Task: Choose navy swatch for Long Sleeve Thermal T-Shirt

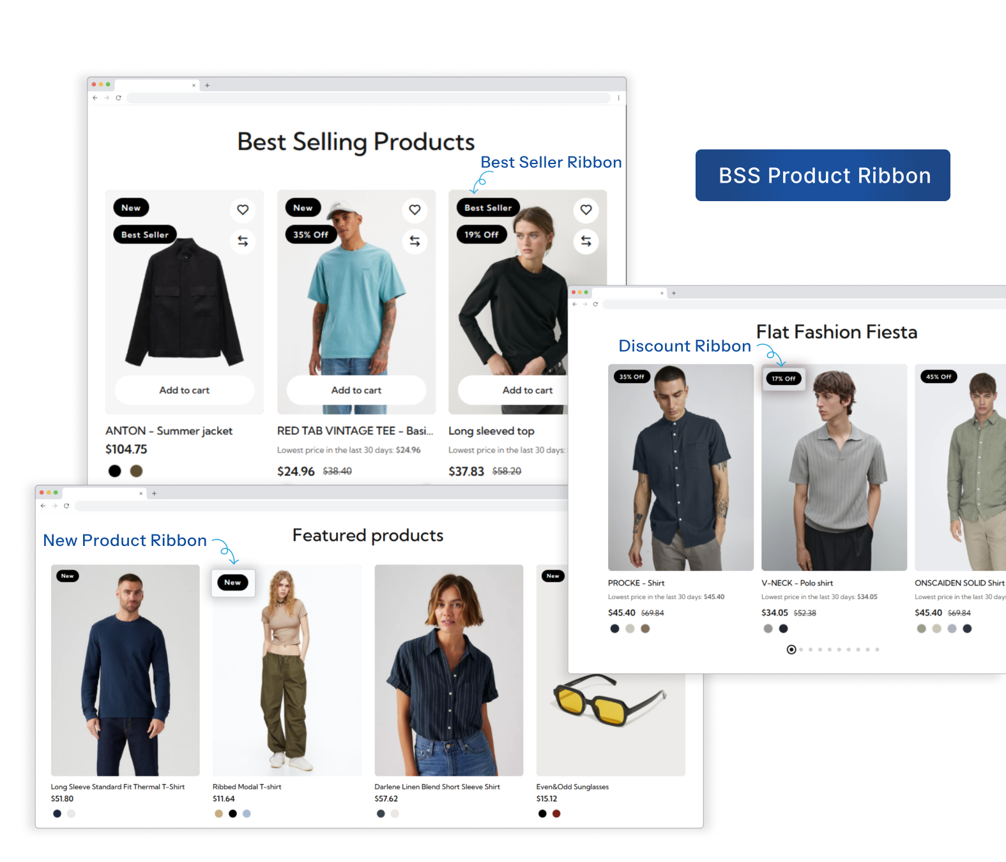Action: click(57, 813)
